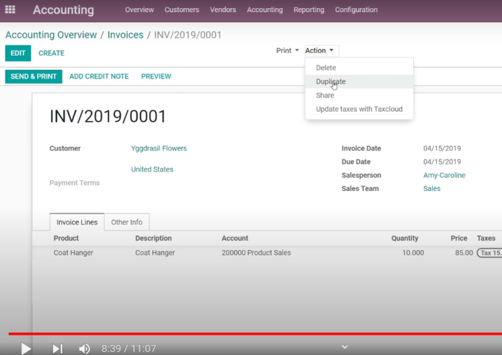Click the PREVIEW button
This screenshot has height=355, width=502.
[156, 77]
